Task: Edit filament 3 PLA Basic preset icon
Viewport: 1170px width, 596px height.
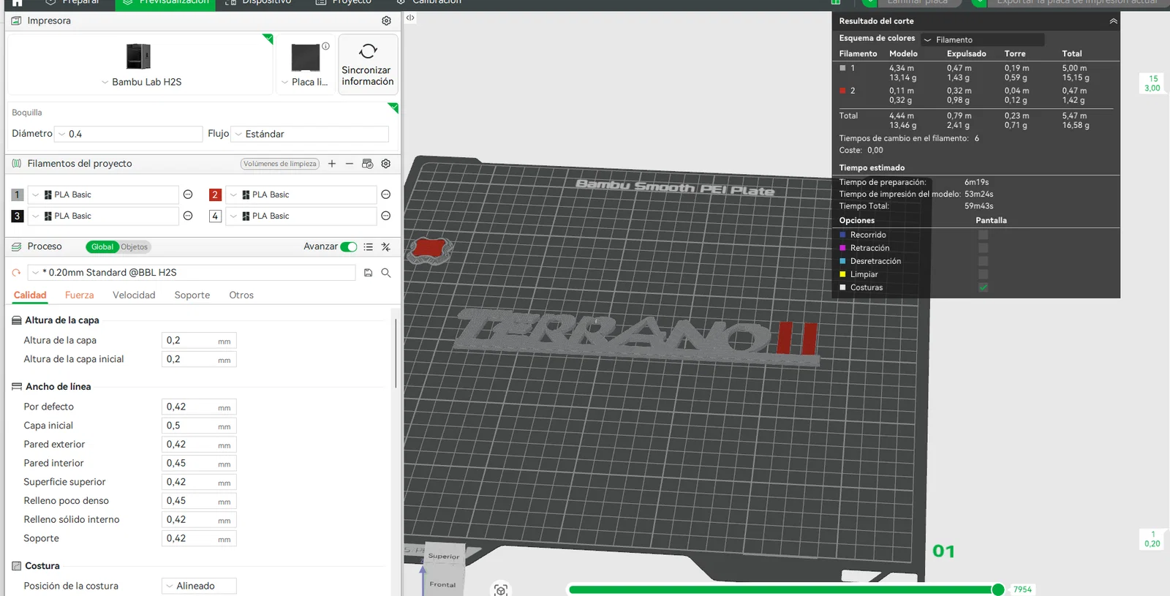Action: [188, 216]
